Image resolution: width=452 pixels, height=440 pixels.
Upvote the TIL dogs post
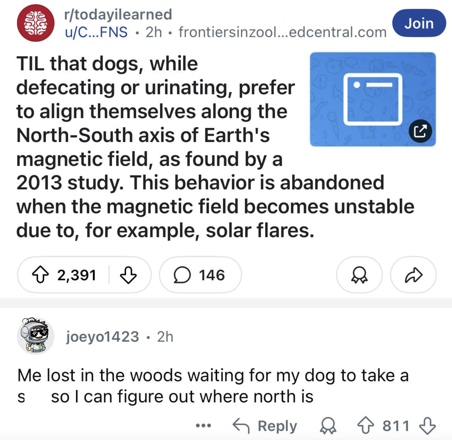point(40,275)
